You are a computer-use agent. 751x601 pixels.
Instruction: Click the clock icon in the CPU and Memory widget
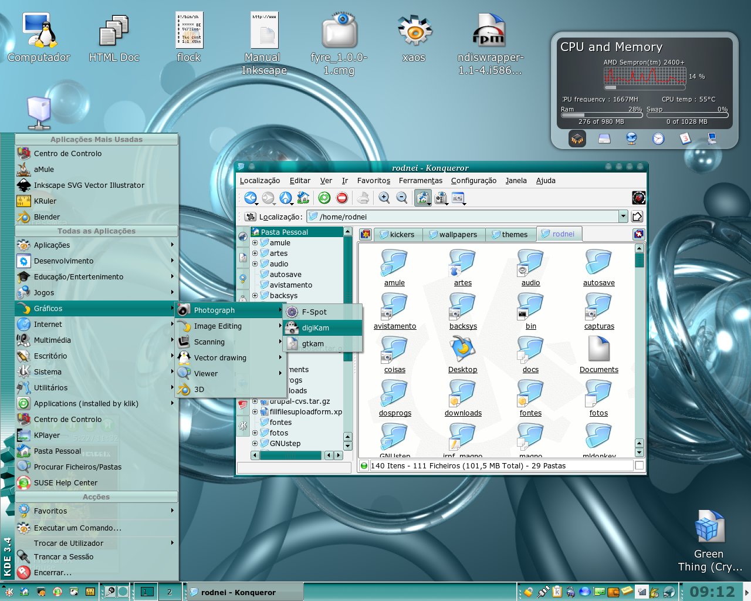coord(658,139)
